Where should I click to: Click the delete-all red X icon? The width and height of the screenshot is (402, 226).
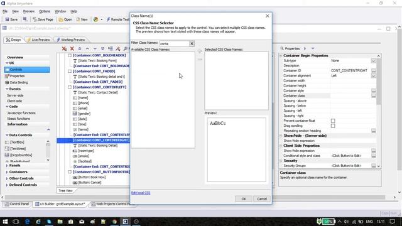(64, 48)
